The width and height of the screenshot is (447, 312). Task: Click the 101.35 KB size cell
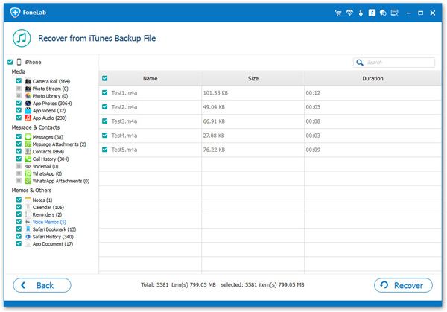[215, 93]
